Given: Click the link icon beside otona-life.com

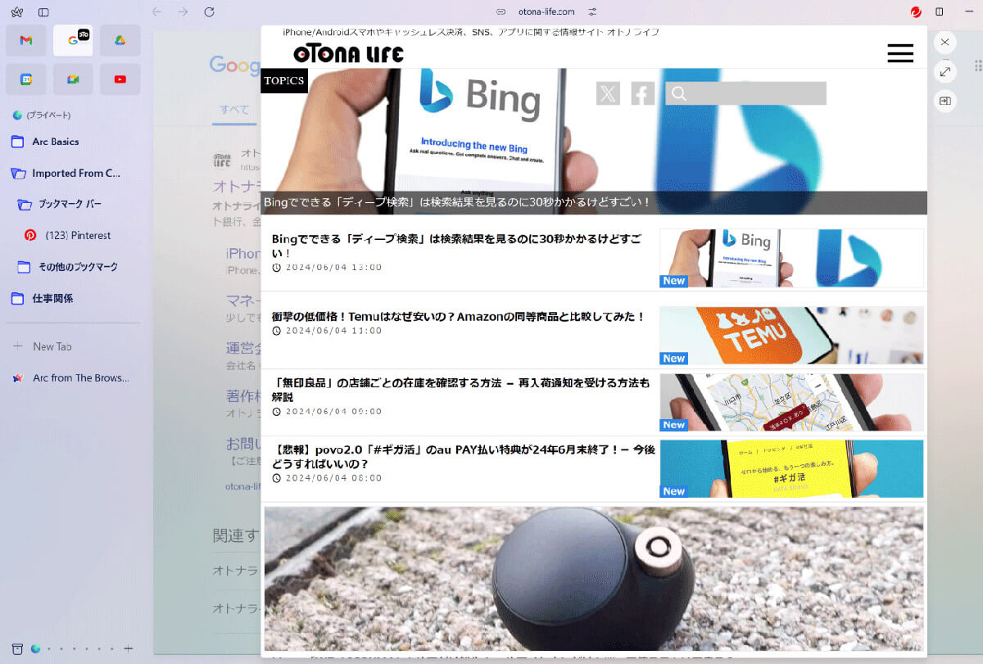Looking at the screenshot, I should [502, 12].
